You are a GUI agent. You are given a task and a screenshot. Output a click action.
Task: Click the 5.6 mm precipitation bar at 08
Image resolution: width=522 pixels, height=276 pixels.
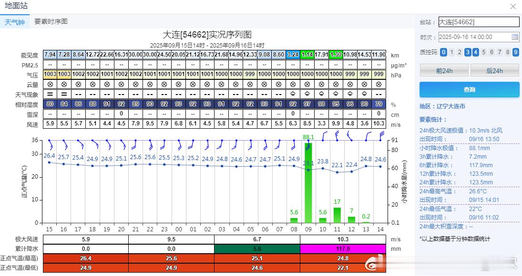click(294, 220)
